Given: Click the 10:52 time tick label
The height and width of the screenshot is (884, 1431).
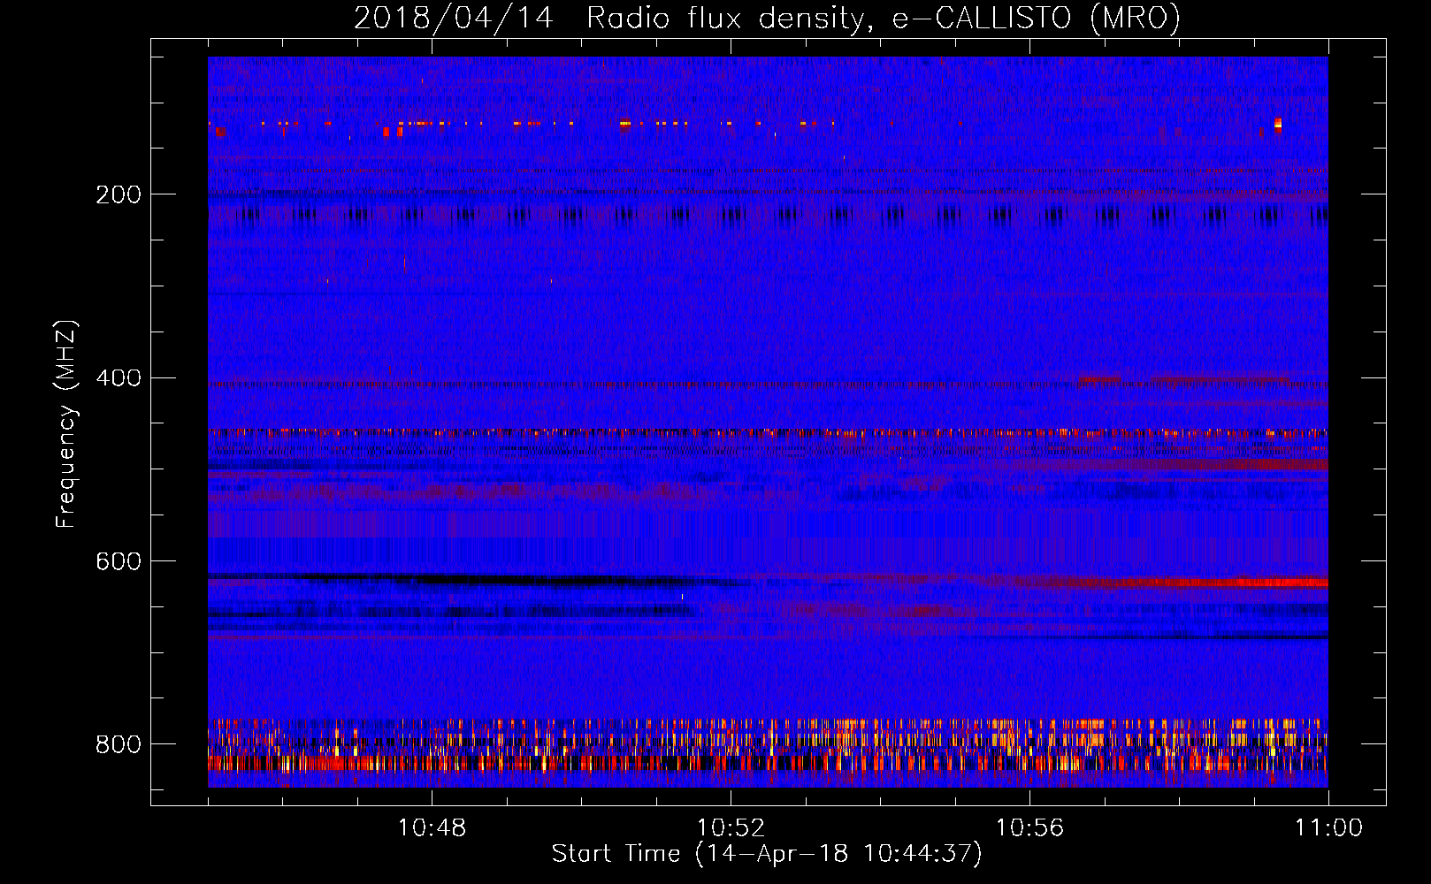Looking at the screenshot, I should tap(731, 828).
